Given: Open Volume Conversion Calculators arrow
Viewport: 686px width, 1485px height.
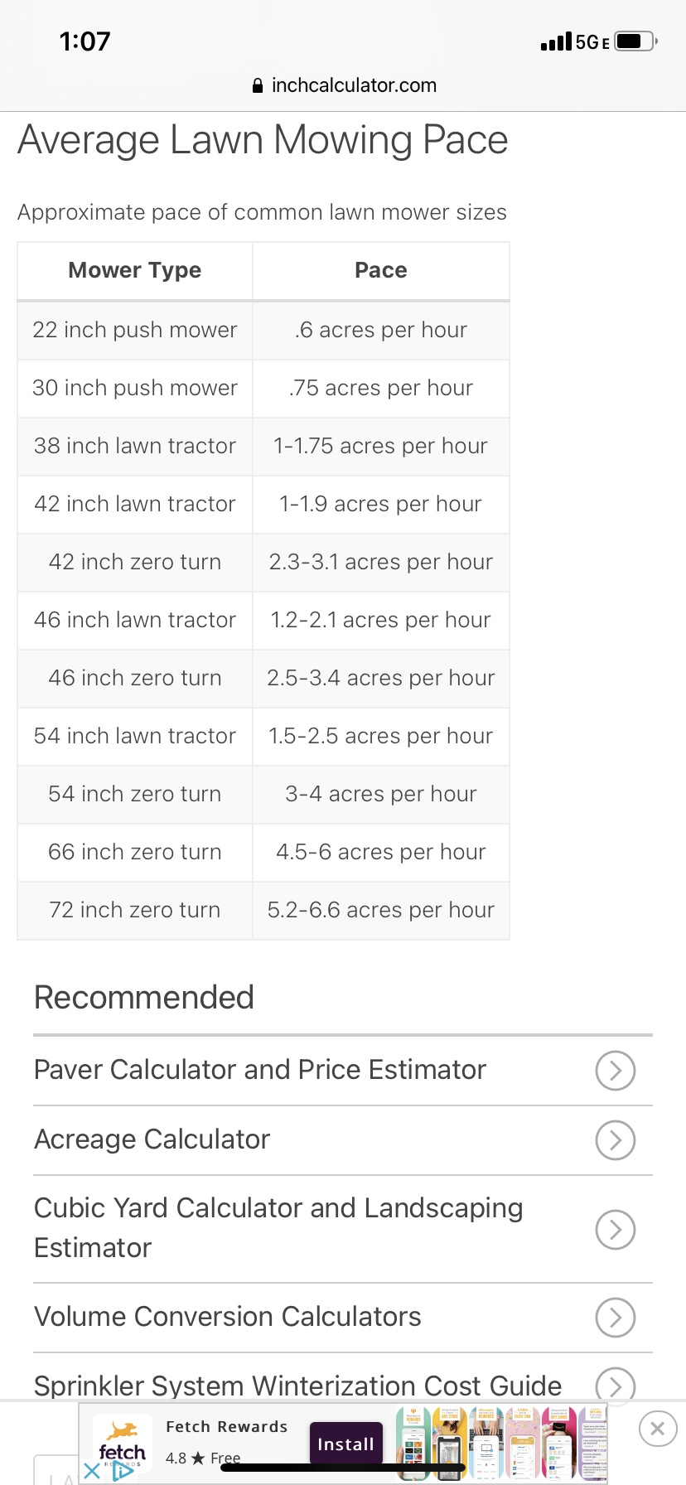Looking at the screenshot, I should (615, 1317).
